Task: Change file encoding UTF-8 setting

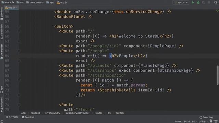Action: (x=203, y=122)
